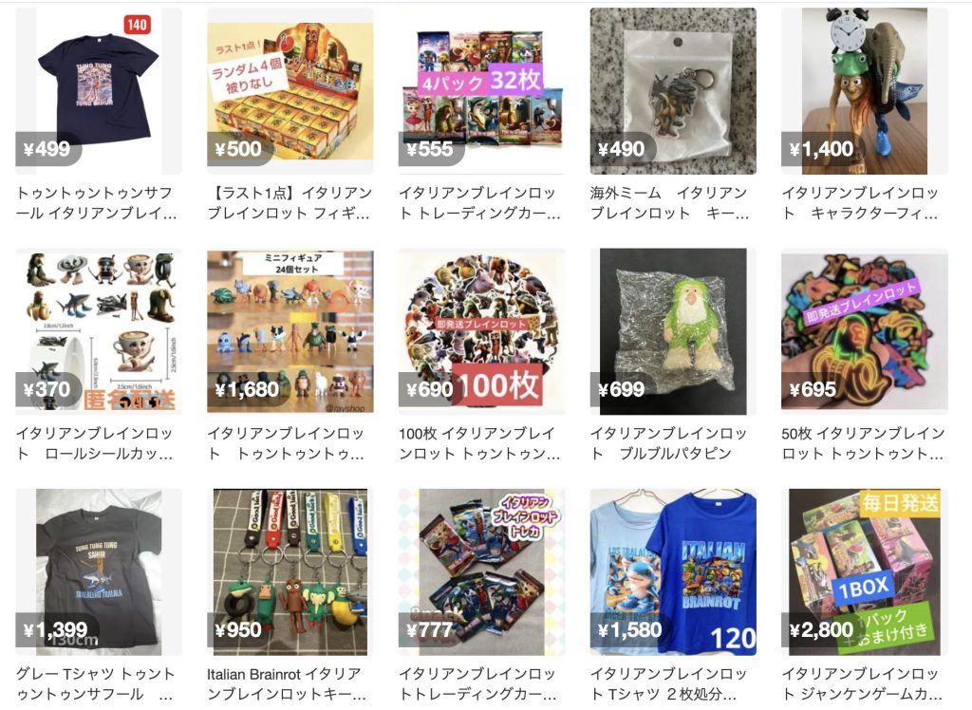This screenshot has height=710, width=972.
Task: Select the ¥950 keychain set photo
Action: tap(290, 571)
